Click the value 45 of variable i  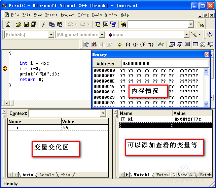pyautogui.click(x=66, y=128)
